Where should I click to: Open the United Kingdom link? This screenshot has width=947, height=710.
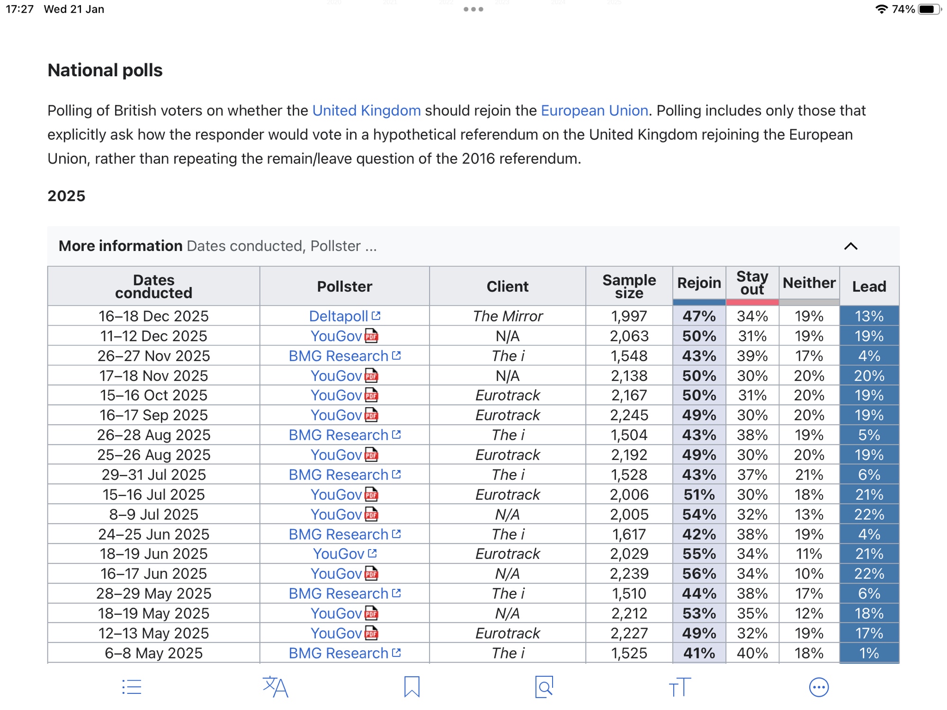coord(366,110)
